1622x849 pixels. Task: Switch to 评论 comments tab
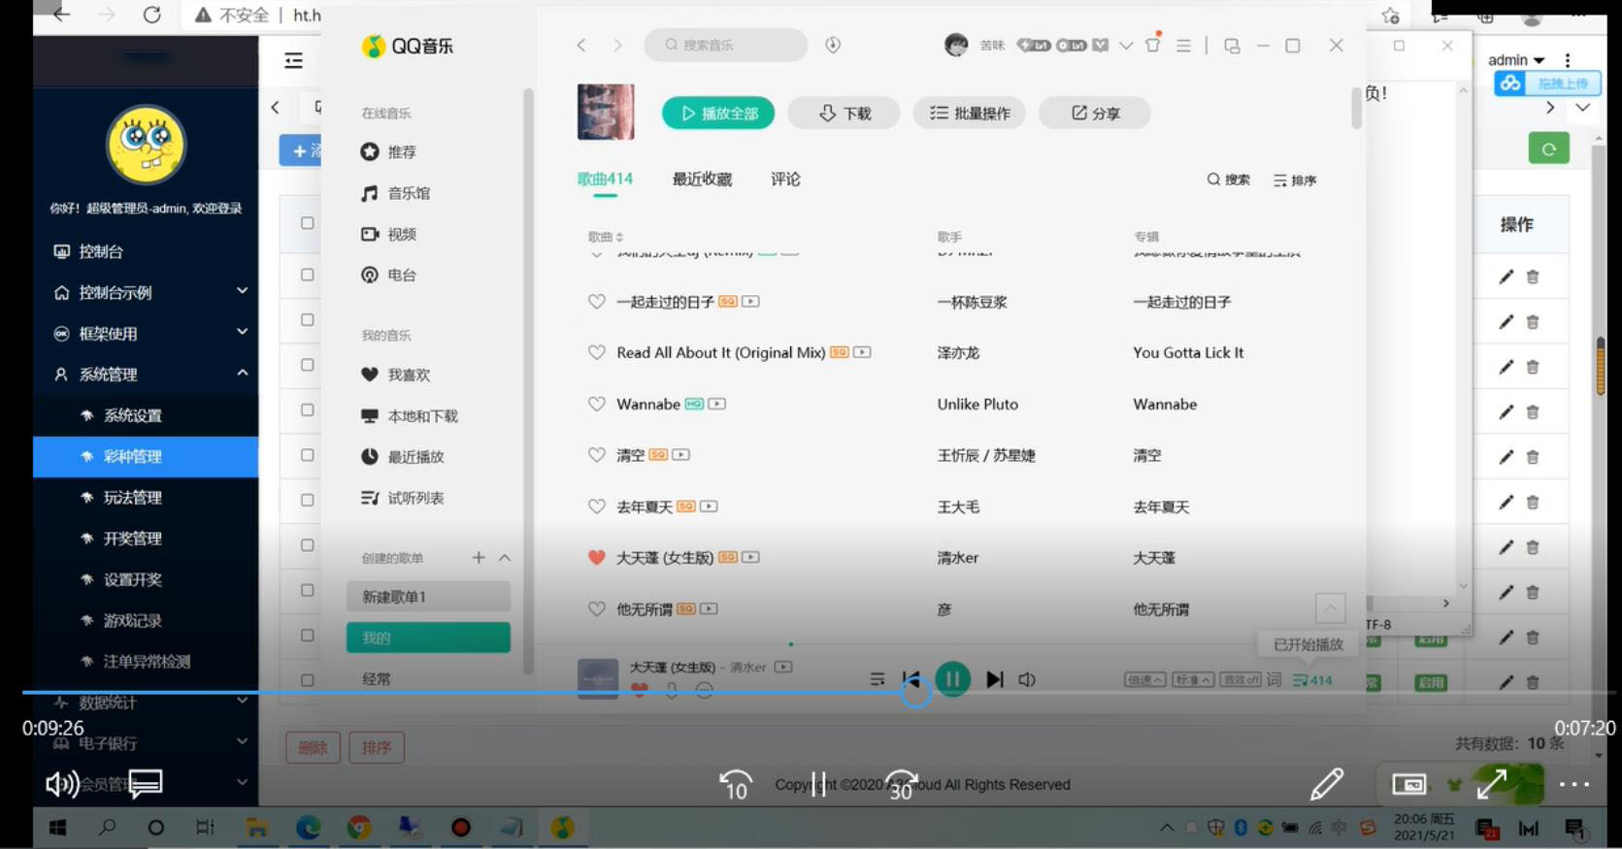point(785,180)
